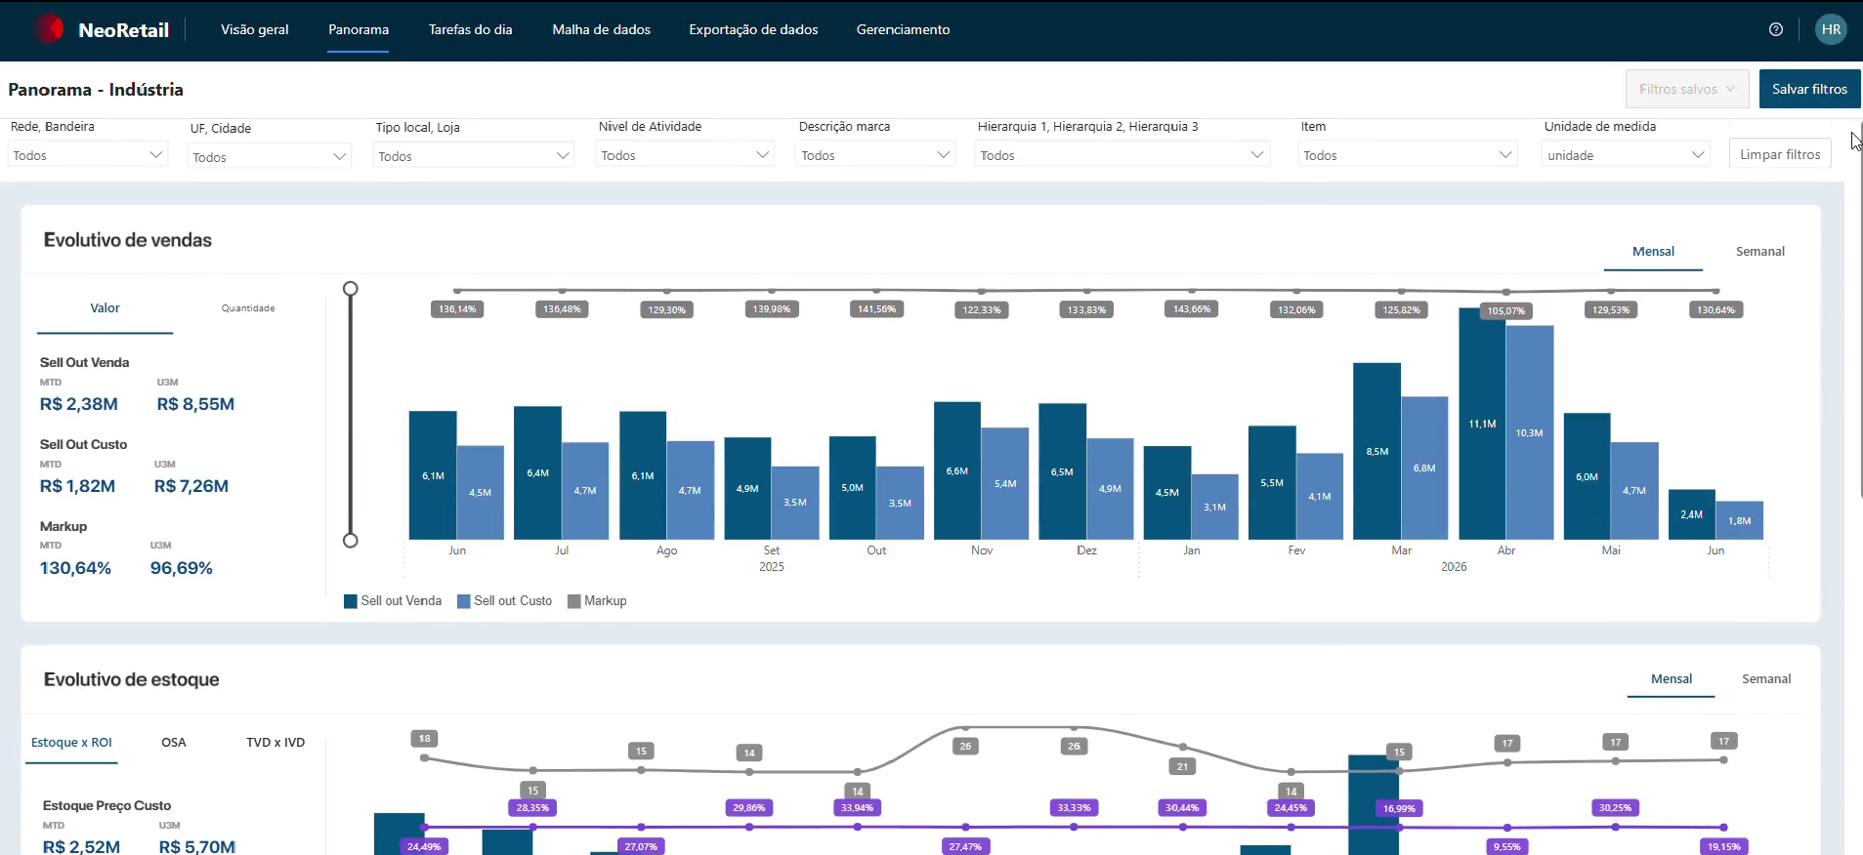Expand the Nível de Atividade dropdown

click(685, 154)
